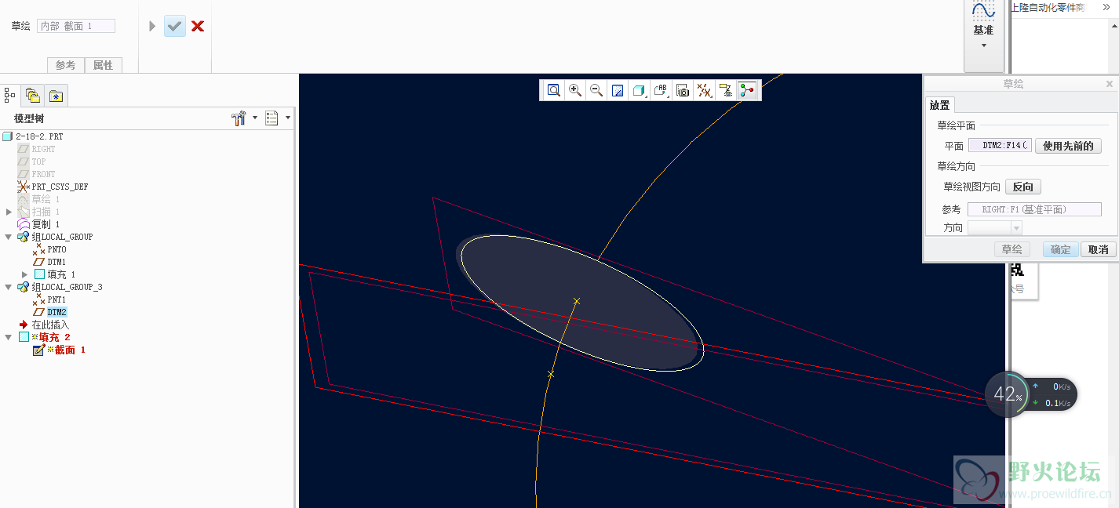Collapse the 组LOCAL_GROUP tree node
The width and height of the screenshot is (1119, 508).
9,237
